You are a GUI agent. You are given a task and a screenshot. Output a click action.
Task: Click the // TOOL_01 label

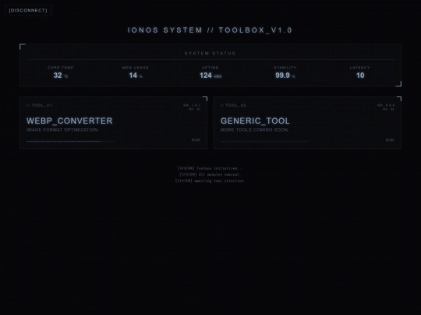(39, 105)
